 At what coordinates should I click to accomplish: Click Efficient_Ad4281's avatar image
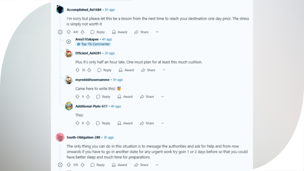click(69, 53)
